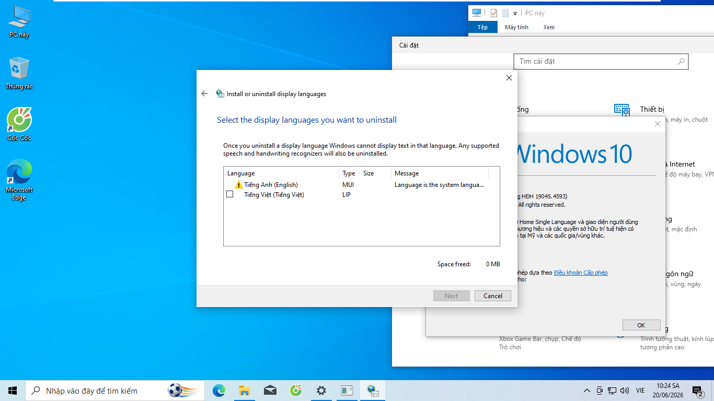This screenshot has width=714, height=401.
Task: Select the Tiếng Việt (Tiếng Việt) row text
Action: (274, 195)
